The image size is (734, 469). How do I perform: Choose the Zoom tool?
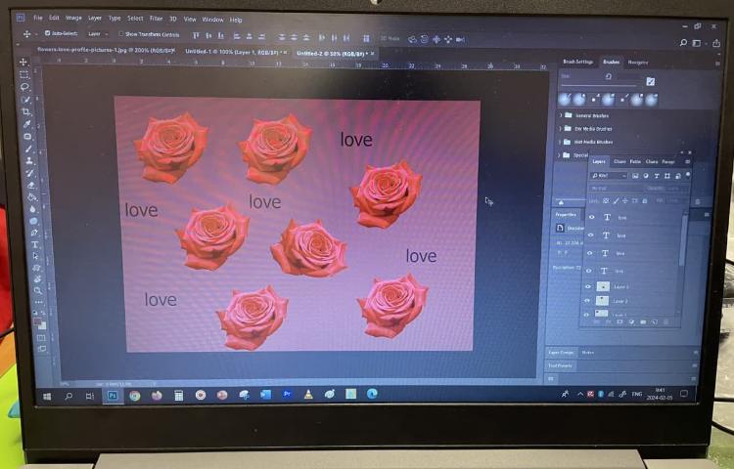click(x=38, y=290)
